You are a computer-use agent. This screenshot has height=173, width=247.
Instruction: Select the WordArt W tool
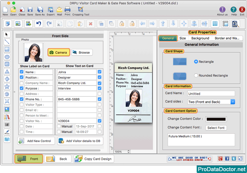(x=7, y=139)
